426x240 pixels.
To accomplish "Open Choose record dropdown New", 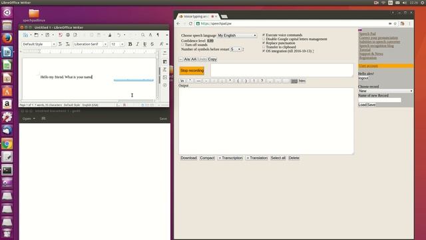I will (x=385, y=91).
